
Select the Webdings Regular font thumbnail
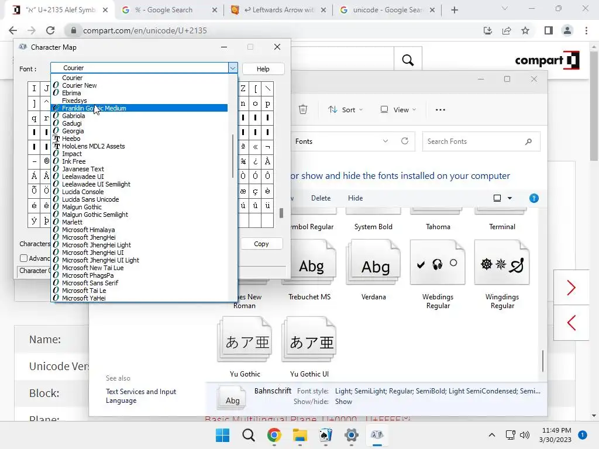[438, 275]
